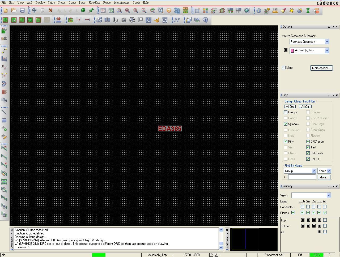Open the Route menu
This screenshot has height=257, width=340.
(x=107, y=3)
